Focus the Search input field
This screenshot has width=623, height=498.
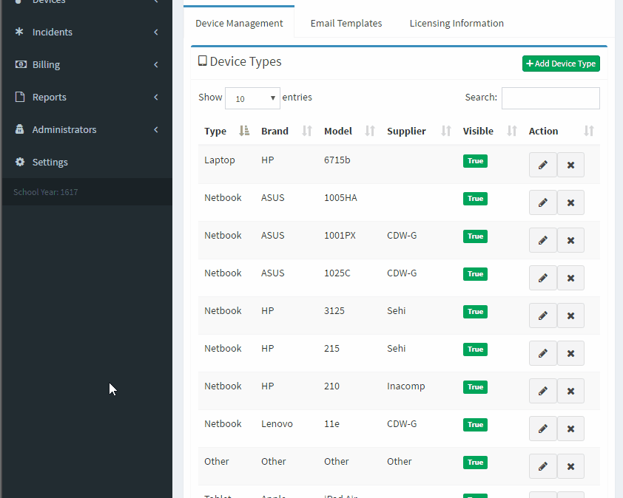click(550, 98)
